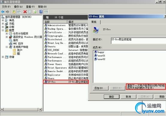Select the Guests group icon
Viewport: 166px width, 116px height.
pyautogui.click(x=46, y=47)
